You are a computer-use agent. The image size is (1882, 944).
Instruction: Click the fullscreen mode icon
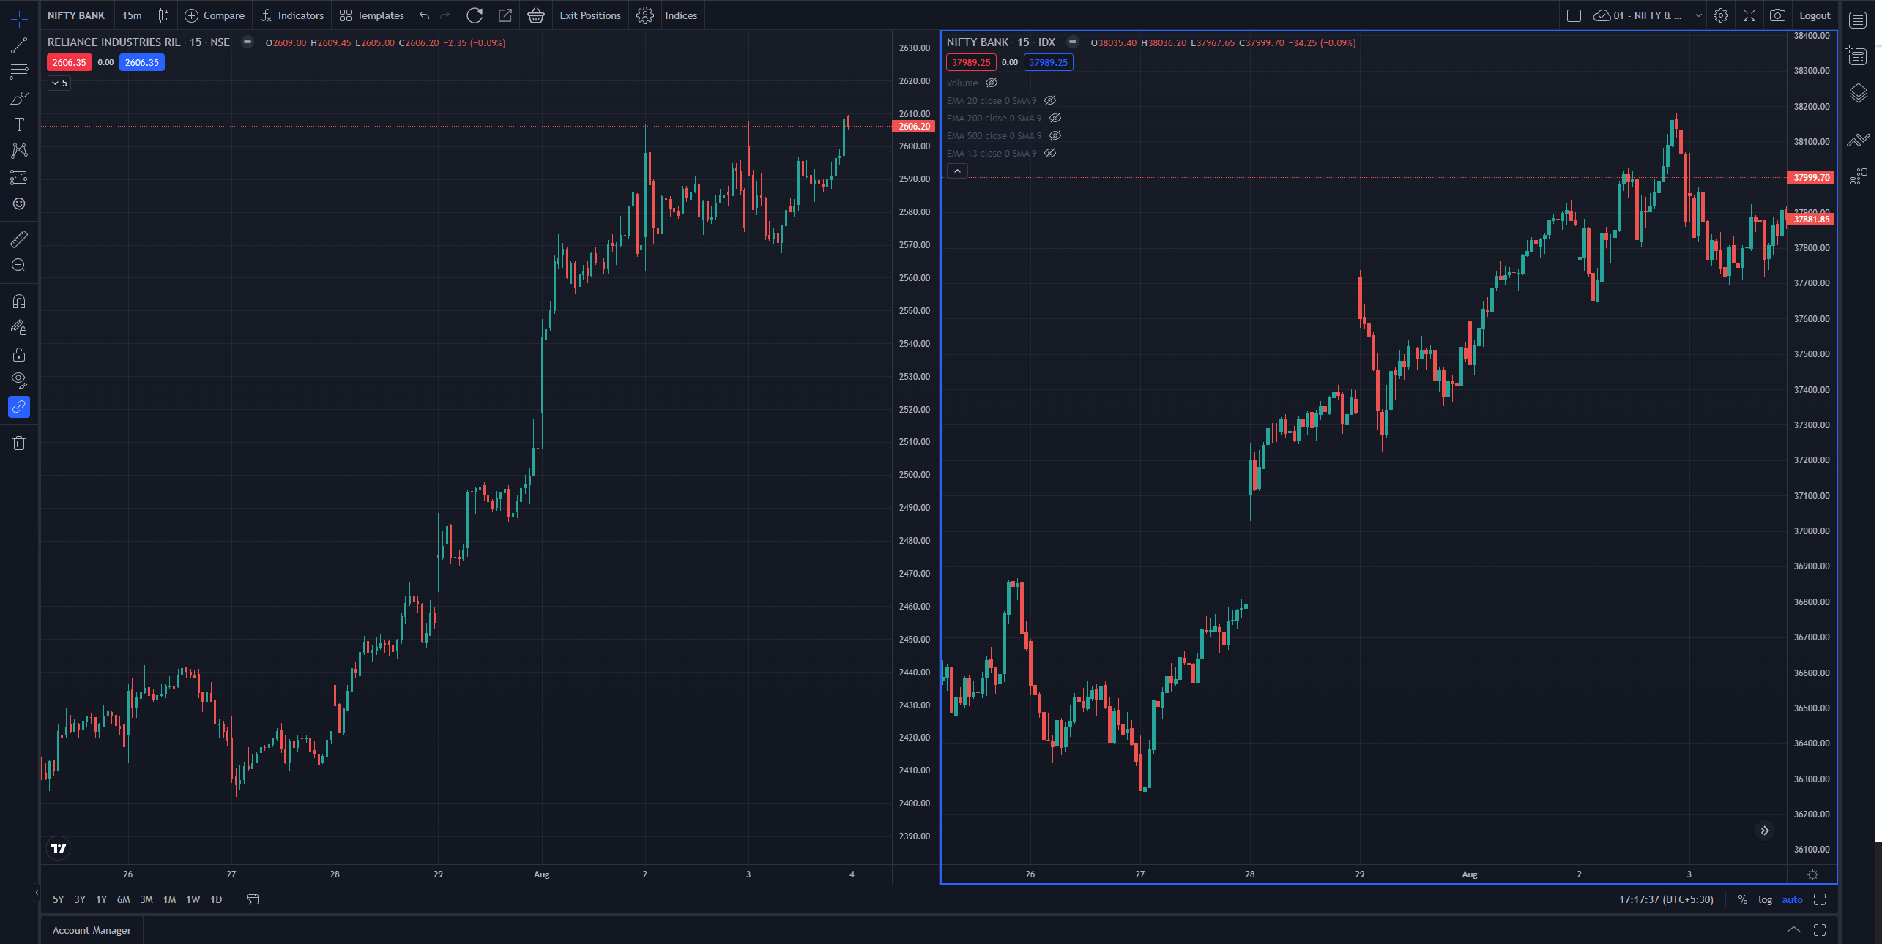[x=1749, y=15]
